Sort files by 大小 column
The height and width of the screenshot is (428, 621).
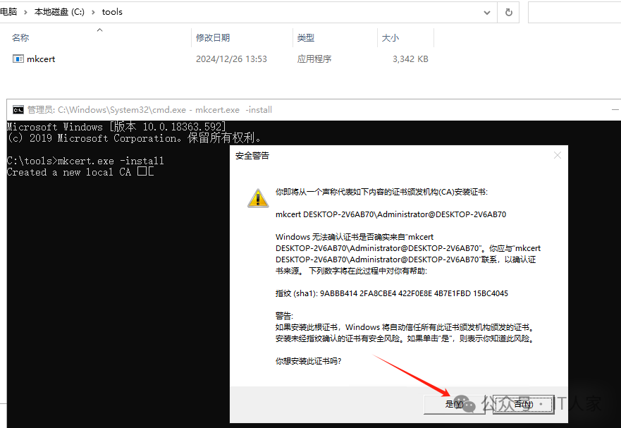390,37
